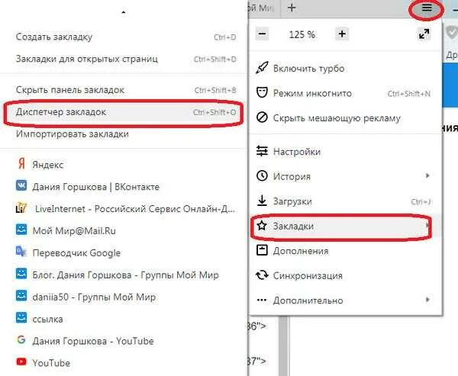
Task: Click favicon beside ссылка bookmark
Action: click(21, 318)
